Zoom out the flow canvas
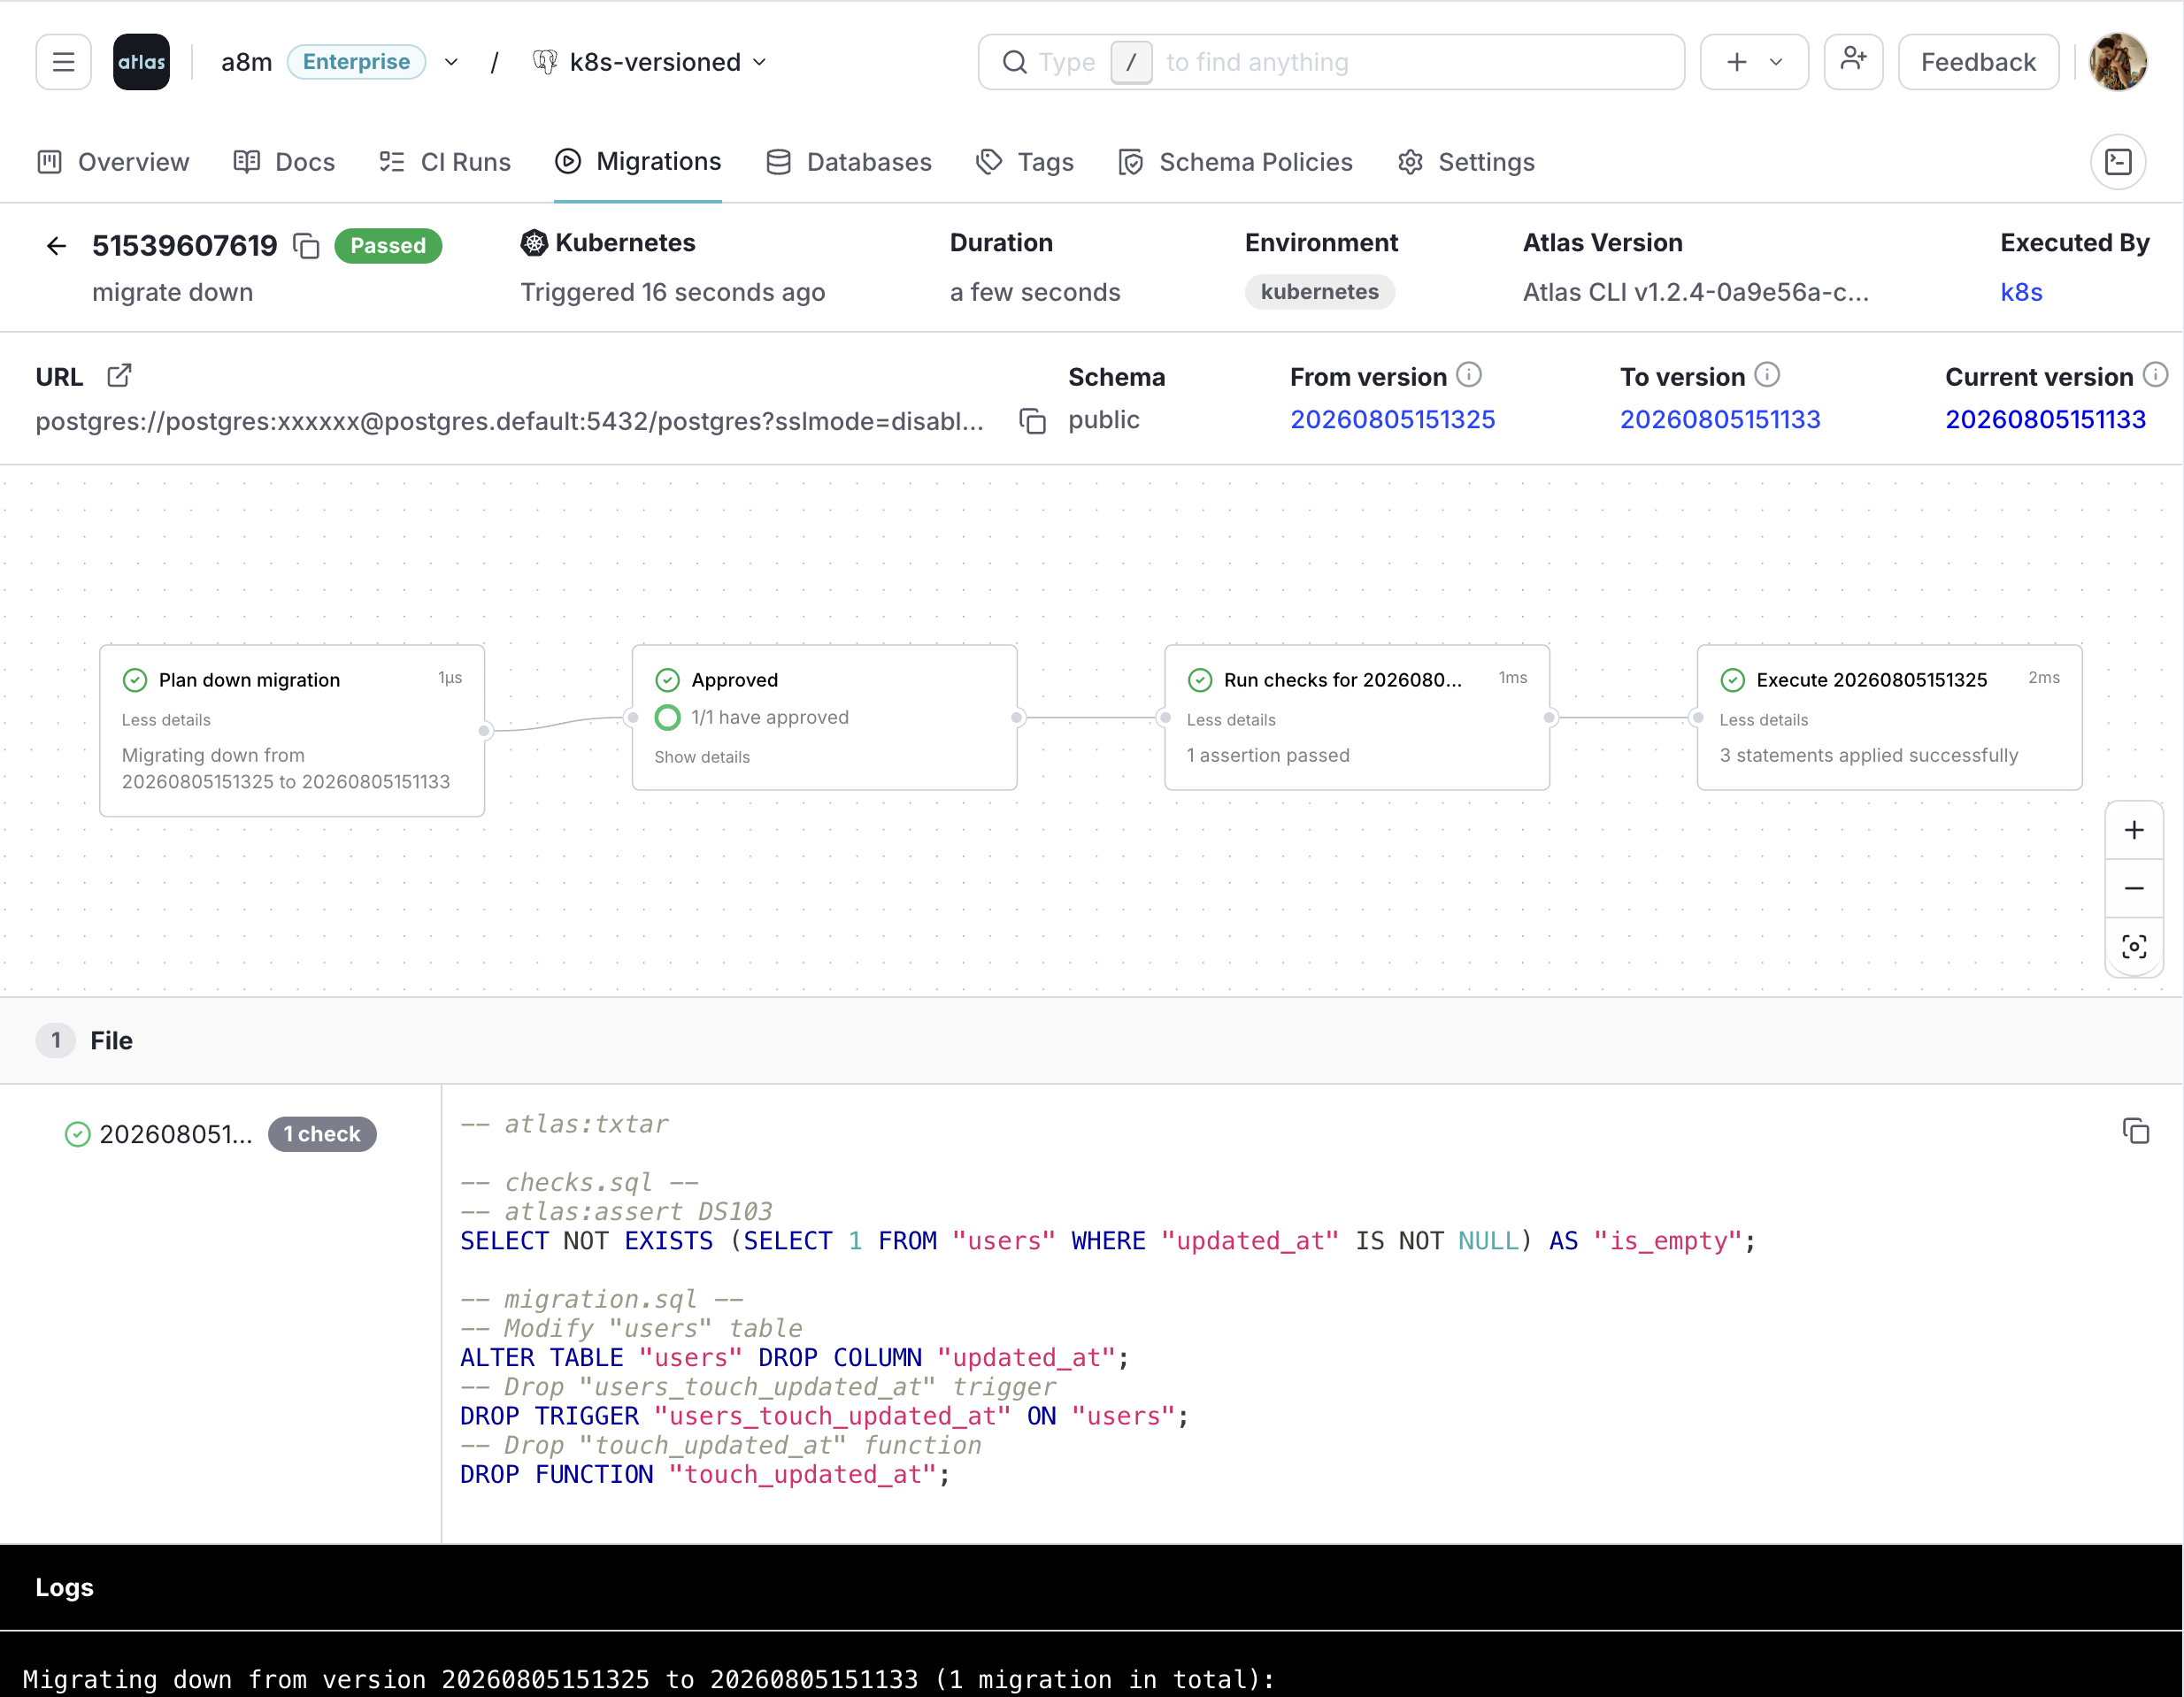 click(2133, 888)
